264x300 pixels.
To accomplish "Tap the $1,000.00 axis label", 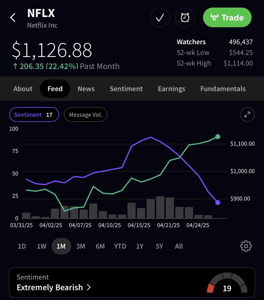I will pyautogui.click(x=243, y=171).
